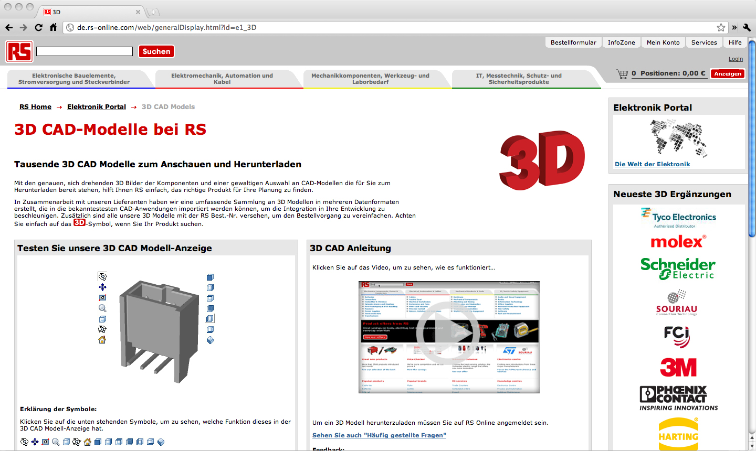Image resolution: width=756 pixels, height=451 pixels.
Task: Click the RS search text field
Action: tap(85, 51)
